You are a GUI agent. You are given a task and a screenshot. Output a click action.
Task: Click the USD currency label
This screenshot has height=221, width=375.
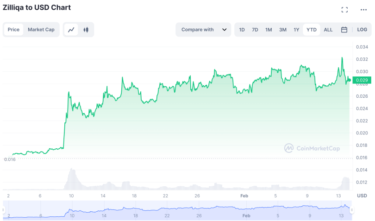pos(362,196)
